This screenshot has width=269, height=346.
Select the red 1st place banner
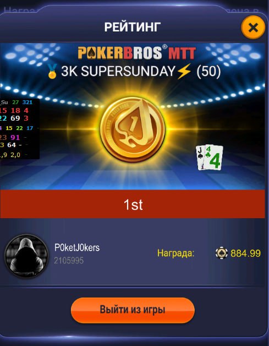click(133, 204)
